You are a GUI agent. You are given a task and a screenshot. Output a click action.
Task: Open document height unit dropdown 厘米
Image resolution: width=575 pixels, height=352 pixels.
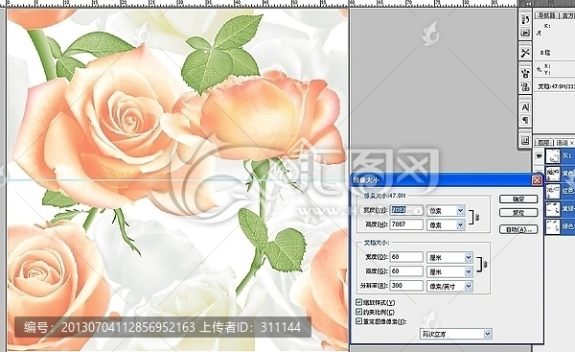click(x=449, y=271)
